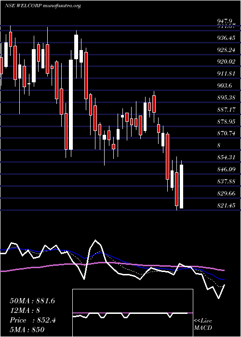Click the 829.66 price label
Screen dimensions: 241x337
226,194
